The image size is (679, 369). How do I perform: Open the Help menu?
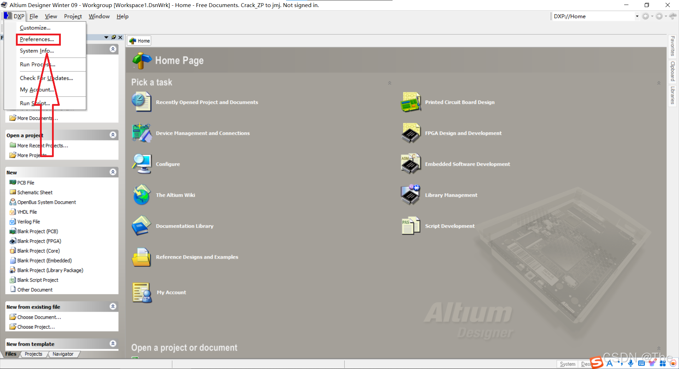122,16
